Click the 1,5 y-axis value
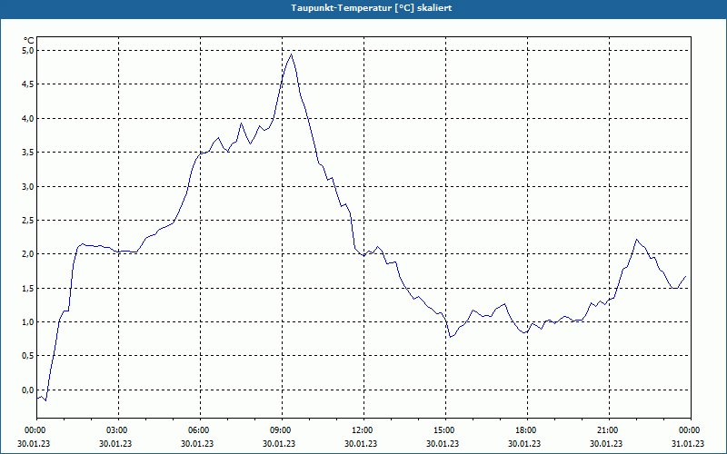The height and width of the screenshot is (454, 727). pyautogui.click(x=28, y=288)
